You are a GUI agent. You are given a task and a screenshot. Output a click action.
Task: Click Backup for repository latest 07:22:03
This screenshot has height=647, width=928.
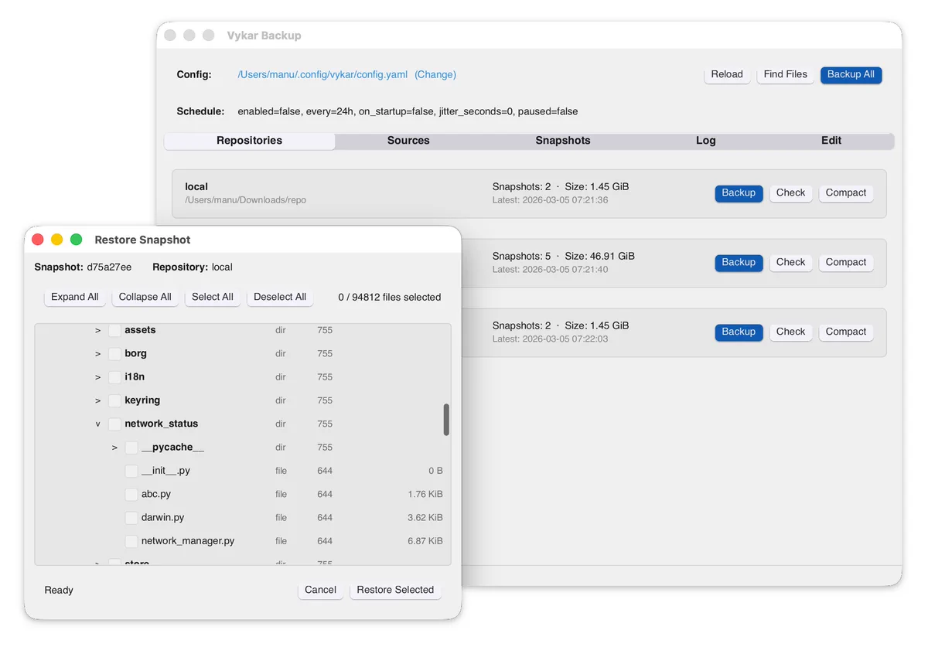click(x=739, y=332)
